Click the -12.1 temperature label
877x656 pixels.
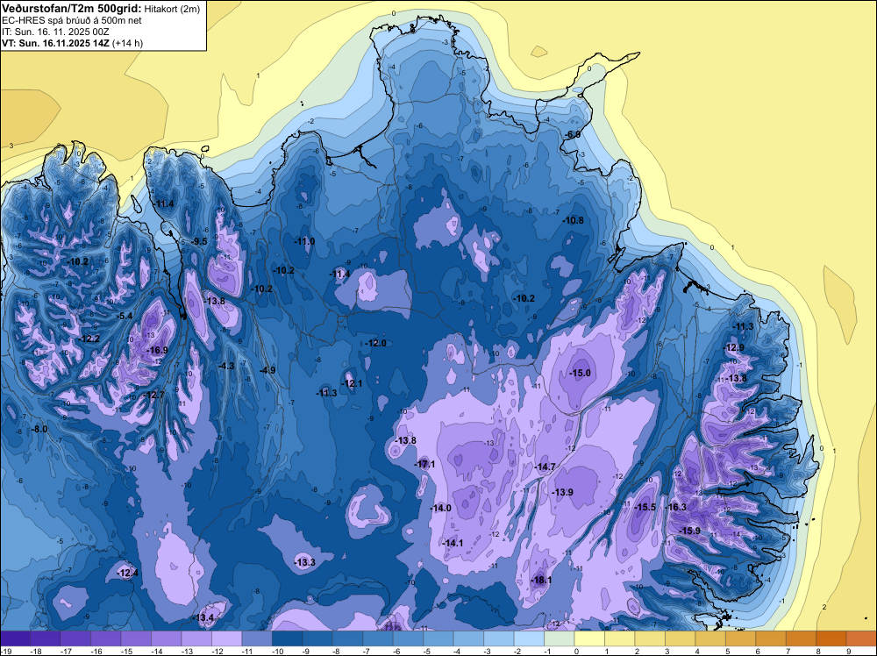point(352,383)
